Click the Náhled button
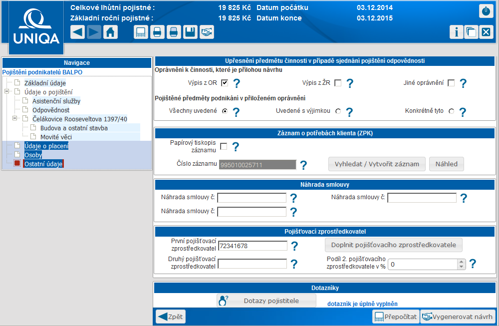The width and height of the screenshot is (499, 326). click(447, 164)
